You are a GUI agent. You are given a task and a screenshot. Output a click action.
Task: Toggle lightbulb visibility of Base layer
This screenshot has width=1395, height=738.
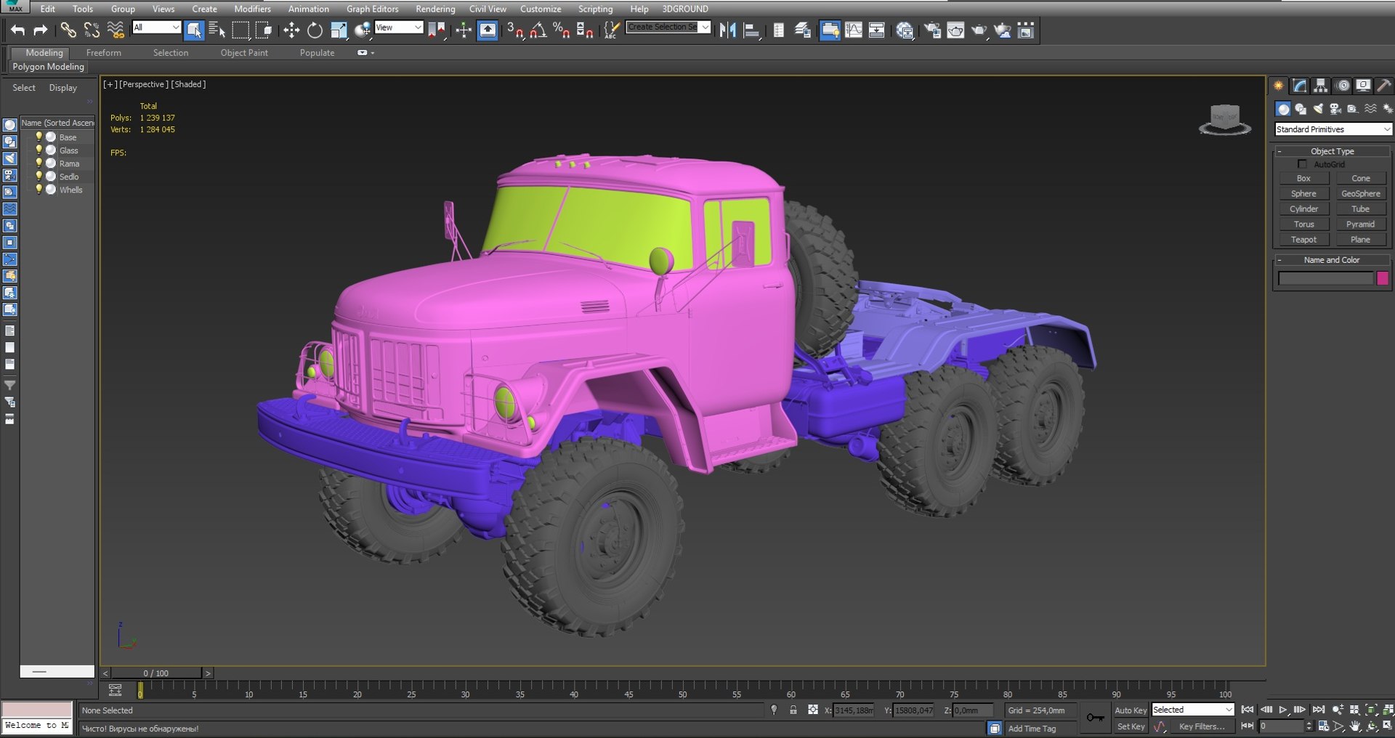39,137
